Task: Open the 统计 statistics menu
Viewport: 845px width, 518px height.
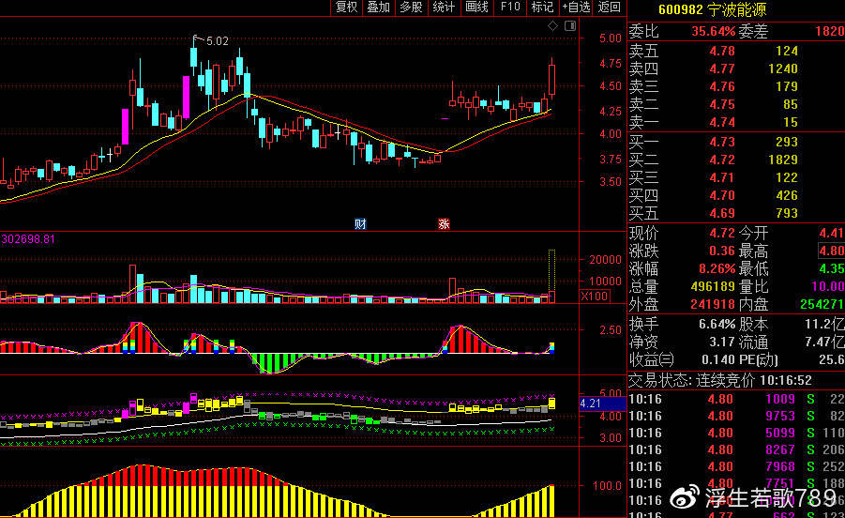Action: 444,8
